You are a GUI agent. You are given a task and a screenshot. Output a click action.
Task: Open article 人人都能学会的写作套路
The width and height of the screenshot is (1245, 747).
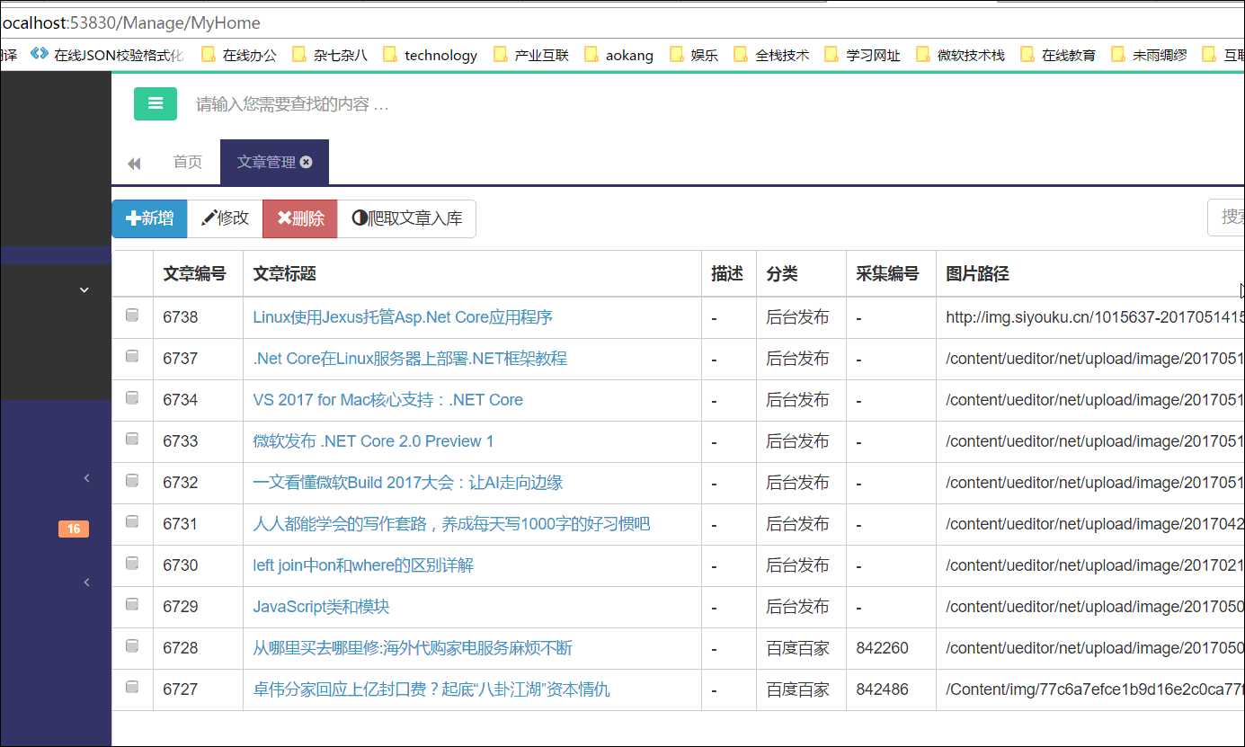point(451,524)
